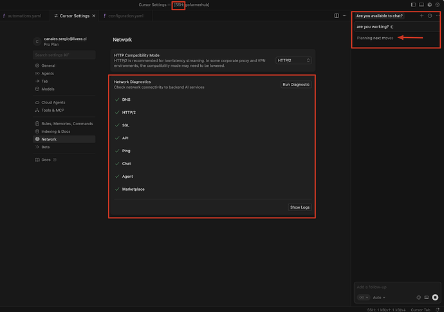
Task: Toggle the primary sidebar layout icon
Action: click(413, 4)
